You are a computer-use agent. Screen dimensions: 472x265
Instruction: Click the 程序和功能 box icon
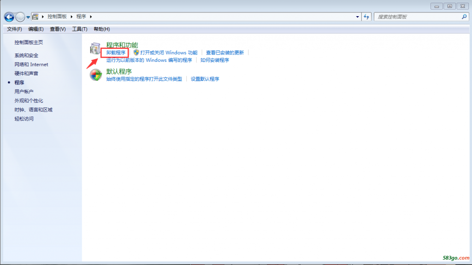[x=95, y=48]
